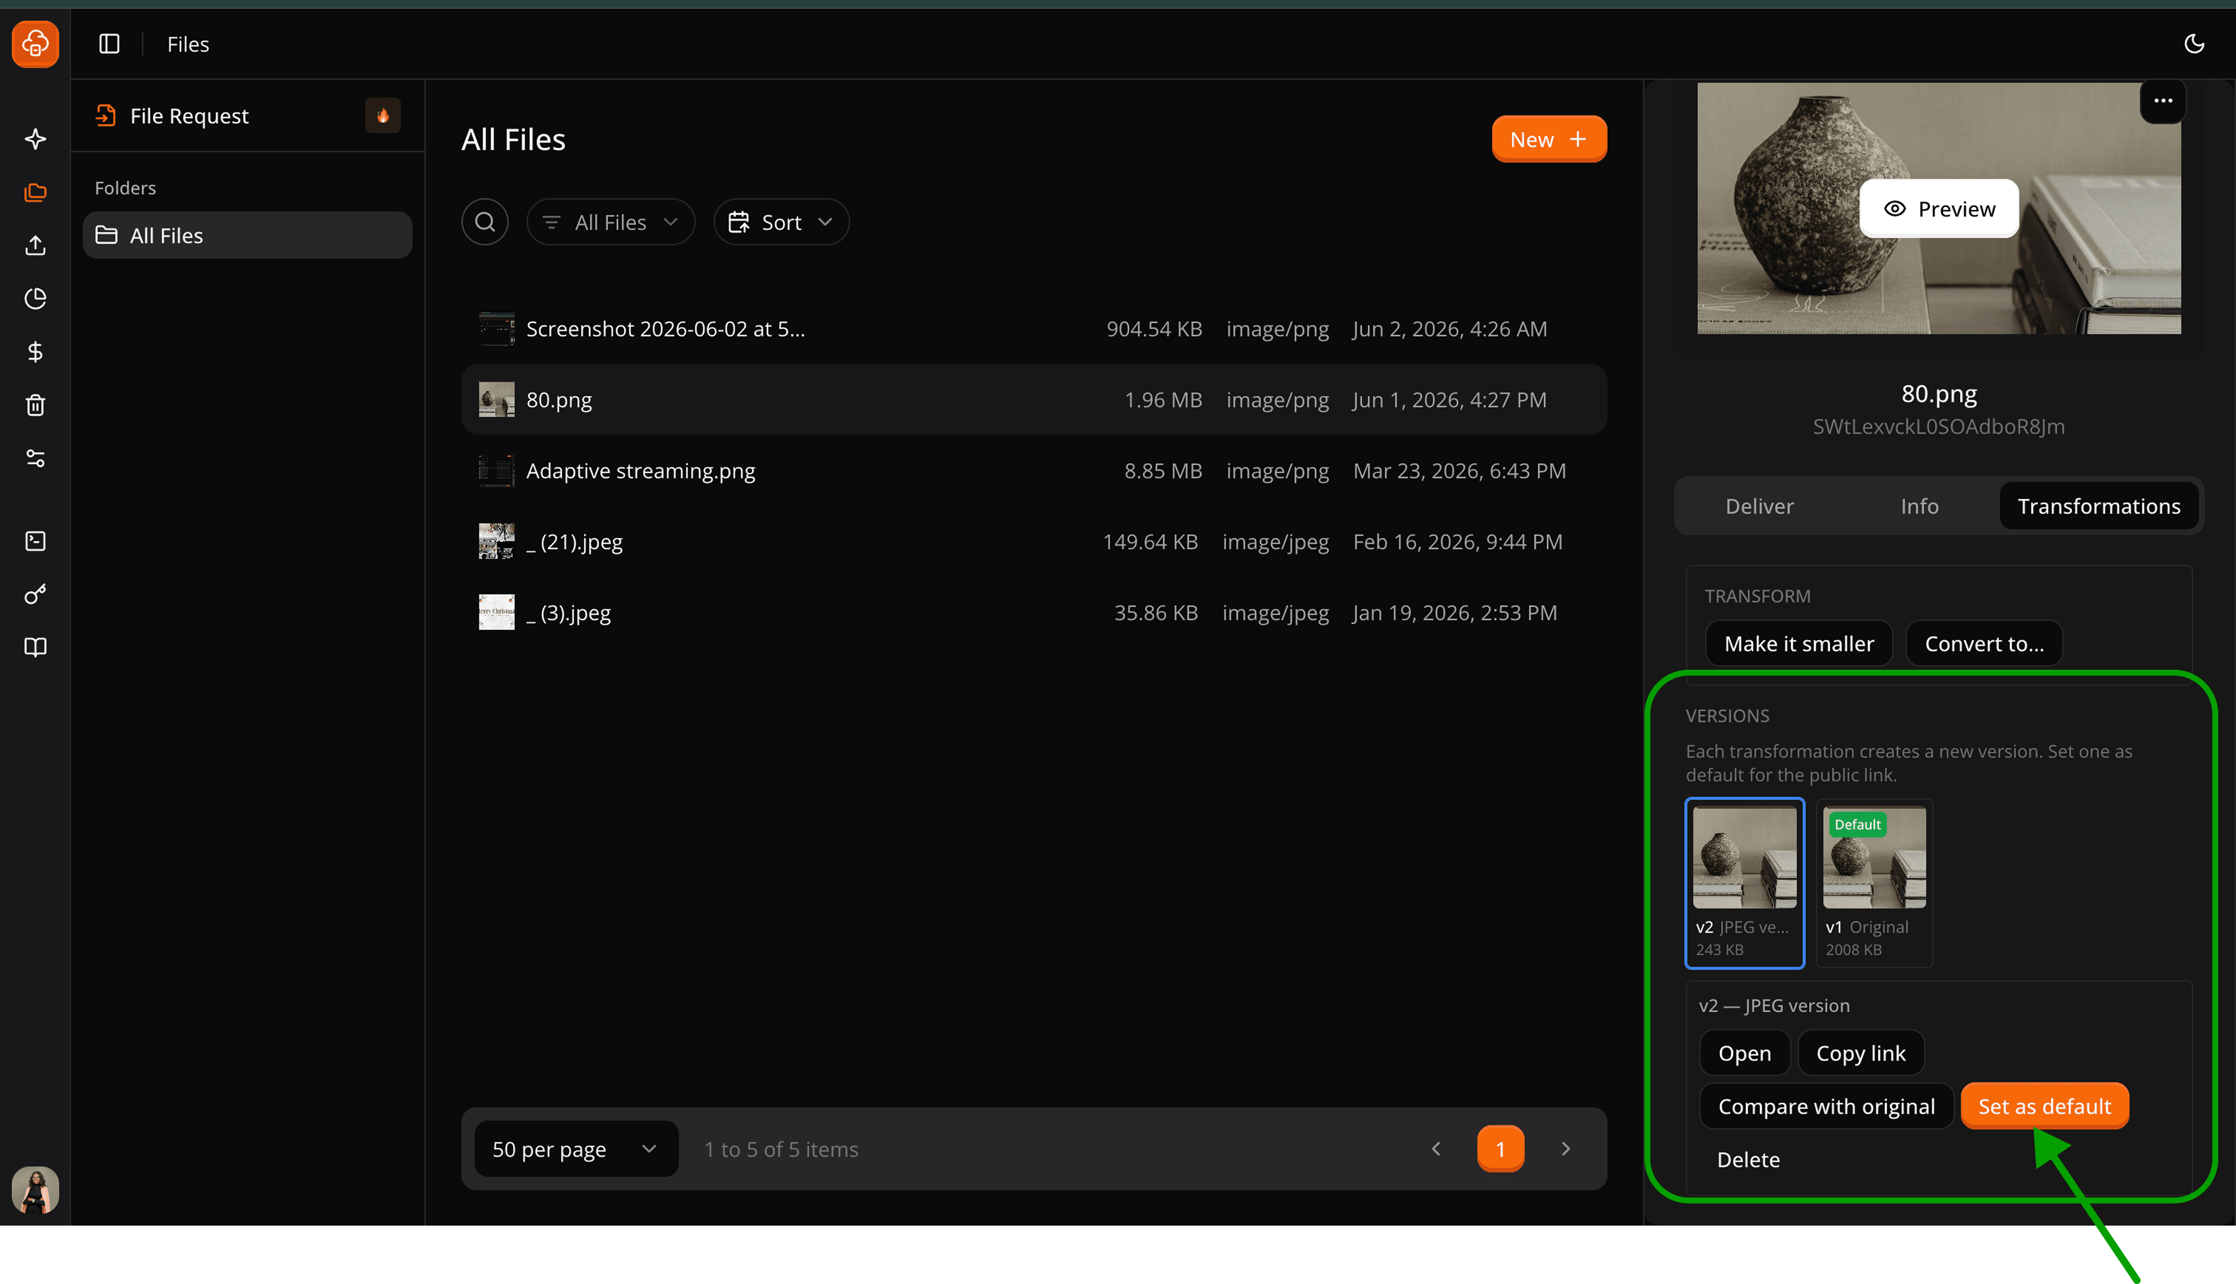Expand the All Files filter dropdown
Image resolution: width=2236 pixels, height=1284 pixels.
pos(610,222)
